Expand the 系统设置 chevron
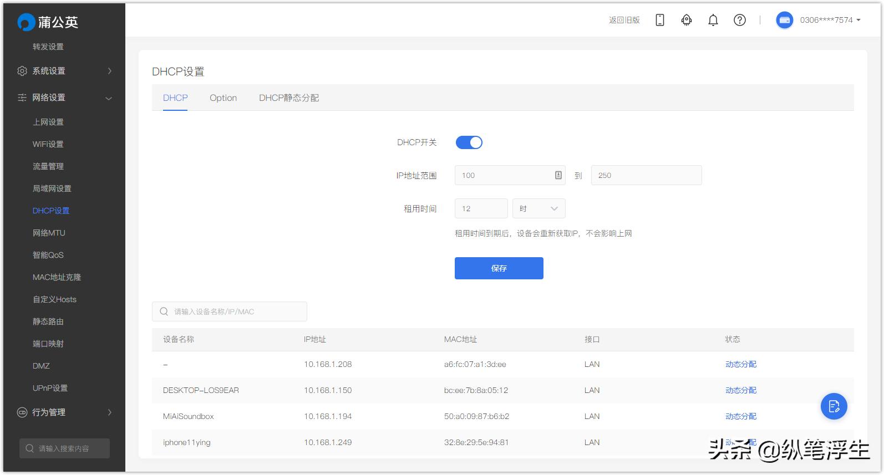The width and height of the screenshot is (884, 475). click(110, 71)
